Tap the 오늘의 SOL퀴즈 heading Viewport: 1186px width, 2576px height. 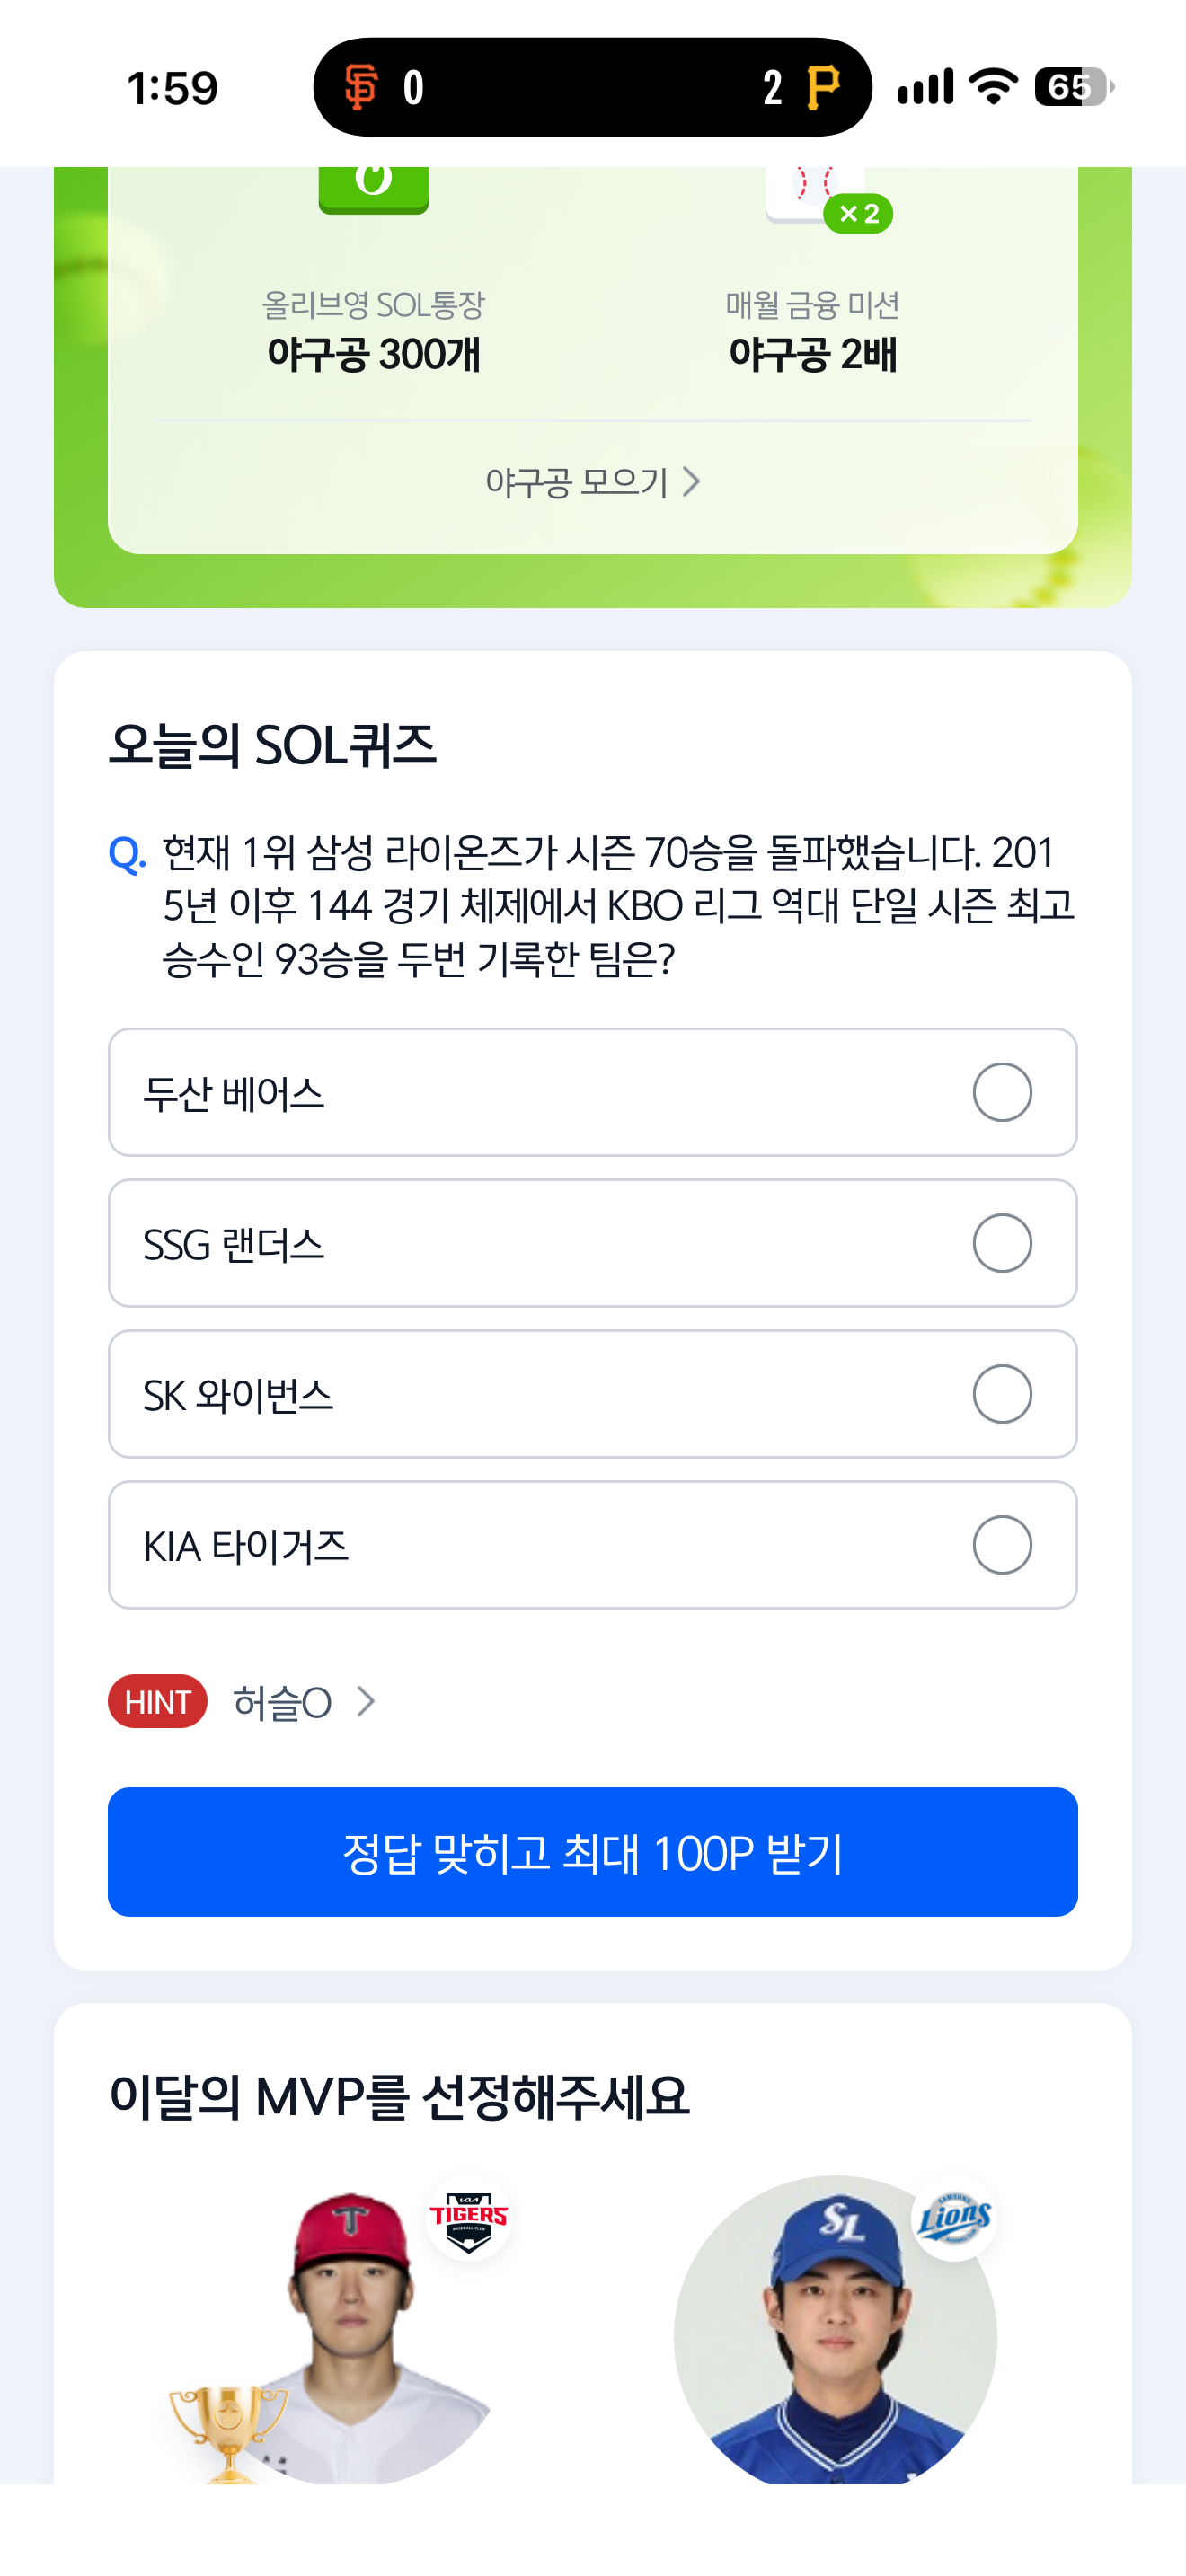tap(272, 745)
